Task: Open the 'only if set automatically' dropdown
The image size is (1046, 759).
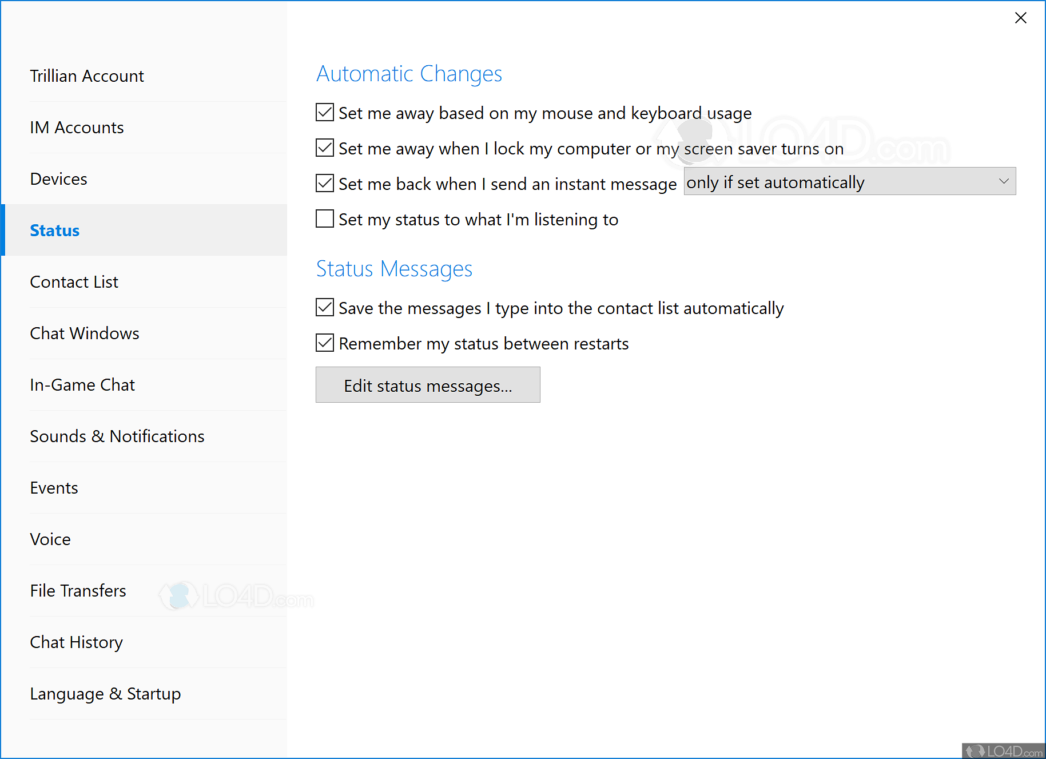Action: tap(850, 181)
